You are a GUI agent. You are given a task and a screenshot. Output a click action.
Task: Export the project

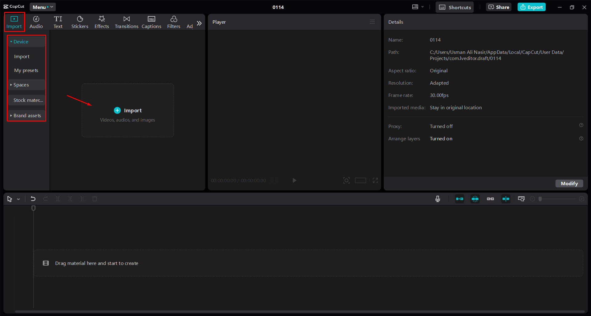[532, 7]
